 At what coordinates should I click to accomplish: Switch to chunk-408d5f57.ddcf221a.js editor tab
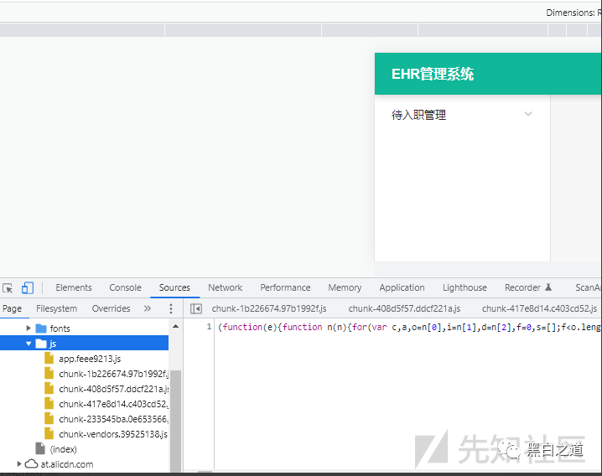[x=404, y=308]
